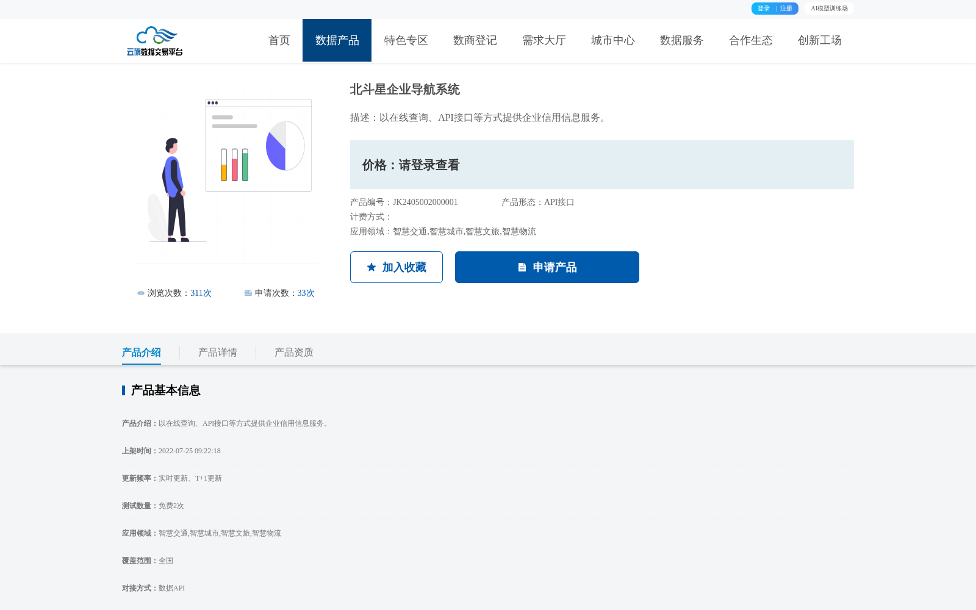
Task: Click the 实时更新、T+1更新 value
Action: point(190,478)
